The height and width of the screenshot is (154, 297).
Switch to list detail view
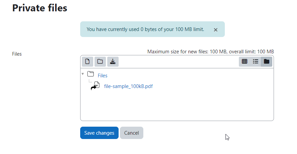click(256, 62)
